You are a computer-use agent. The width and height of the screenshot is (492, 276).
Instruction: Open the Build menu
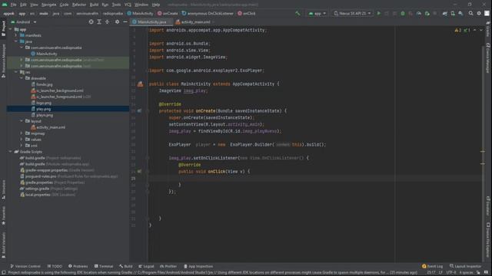(94, 5)
